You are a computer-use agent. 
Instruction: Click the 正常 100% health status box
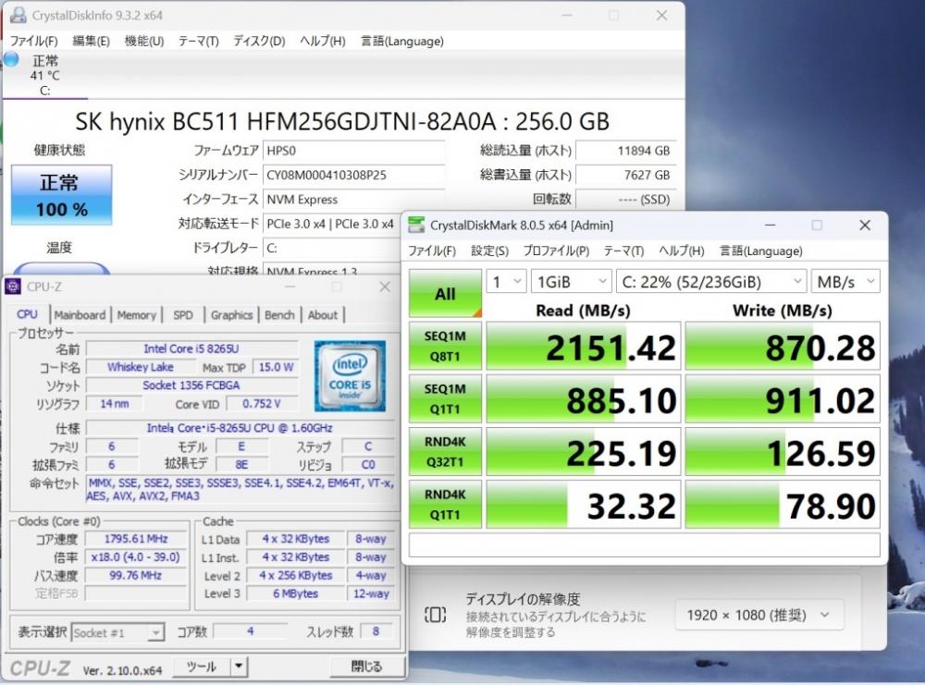[61, 195]
